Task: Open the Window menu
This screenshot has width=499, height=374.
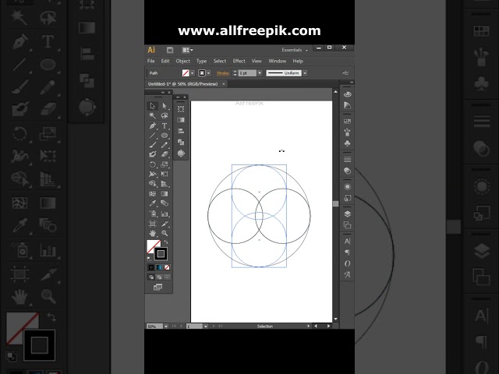Action: (x=278, y=61)
